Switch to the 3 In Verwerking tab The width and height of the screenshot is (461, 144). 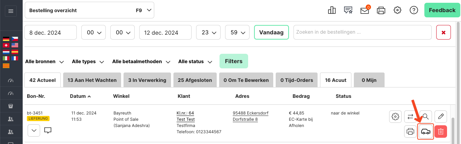(x=147, y=80)
